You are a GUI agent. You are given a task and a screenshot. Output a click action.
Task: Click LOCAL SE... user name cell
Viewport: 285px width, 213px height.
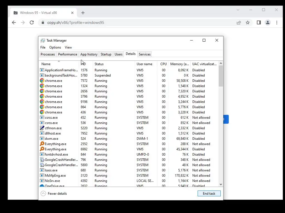[x=145, y=181]
